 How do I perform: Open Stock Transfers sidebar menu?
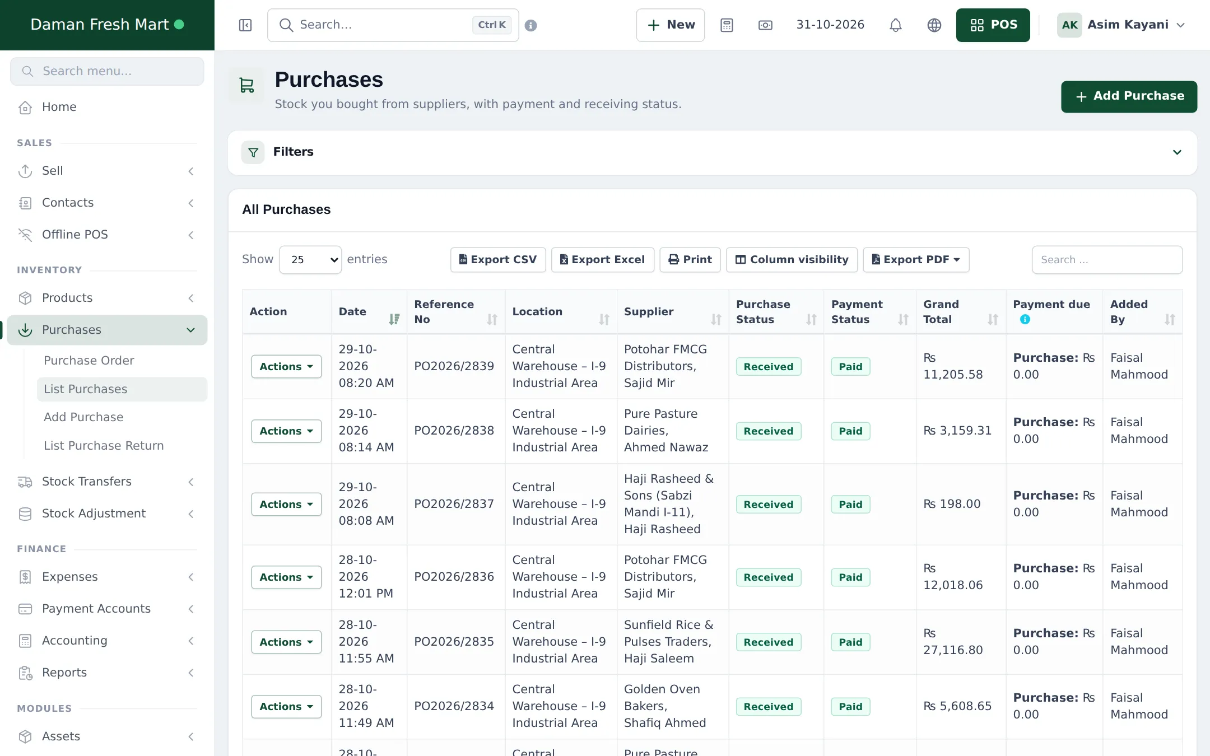107,482
